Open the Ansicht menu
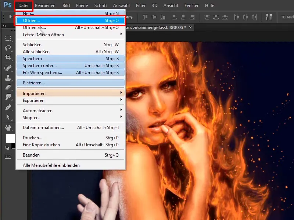The height and width of the screenshot is (220, 294). point(171,5)
